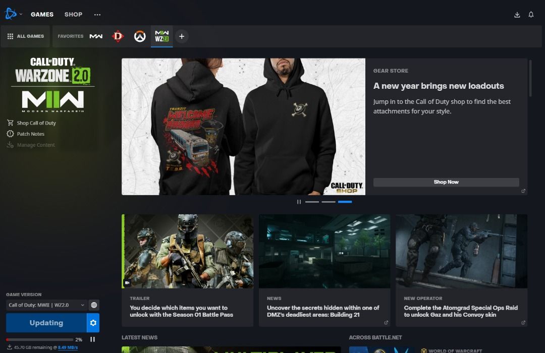
Task: Open the Building 21 news thumbnail
Action: (x=324, y=251)
